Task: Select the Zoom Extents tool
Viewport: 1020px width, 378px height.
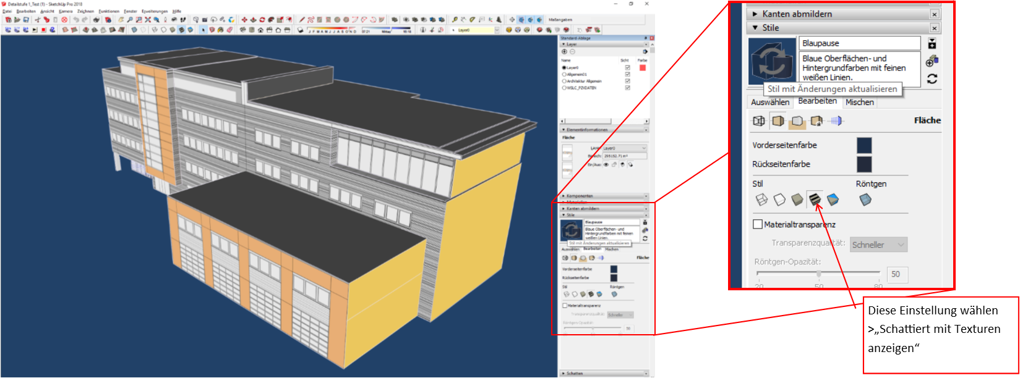Action: tap(147, 20)
